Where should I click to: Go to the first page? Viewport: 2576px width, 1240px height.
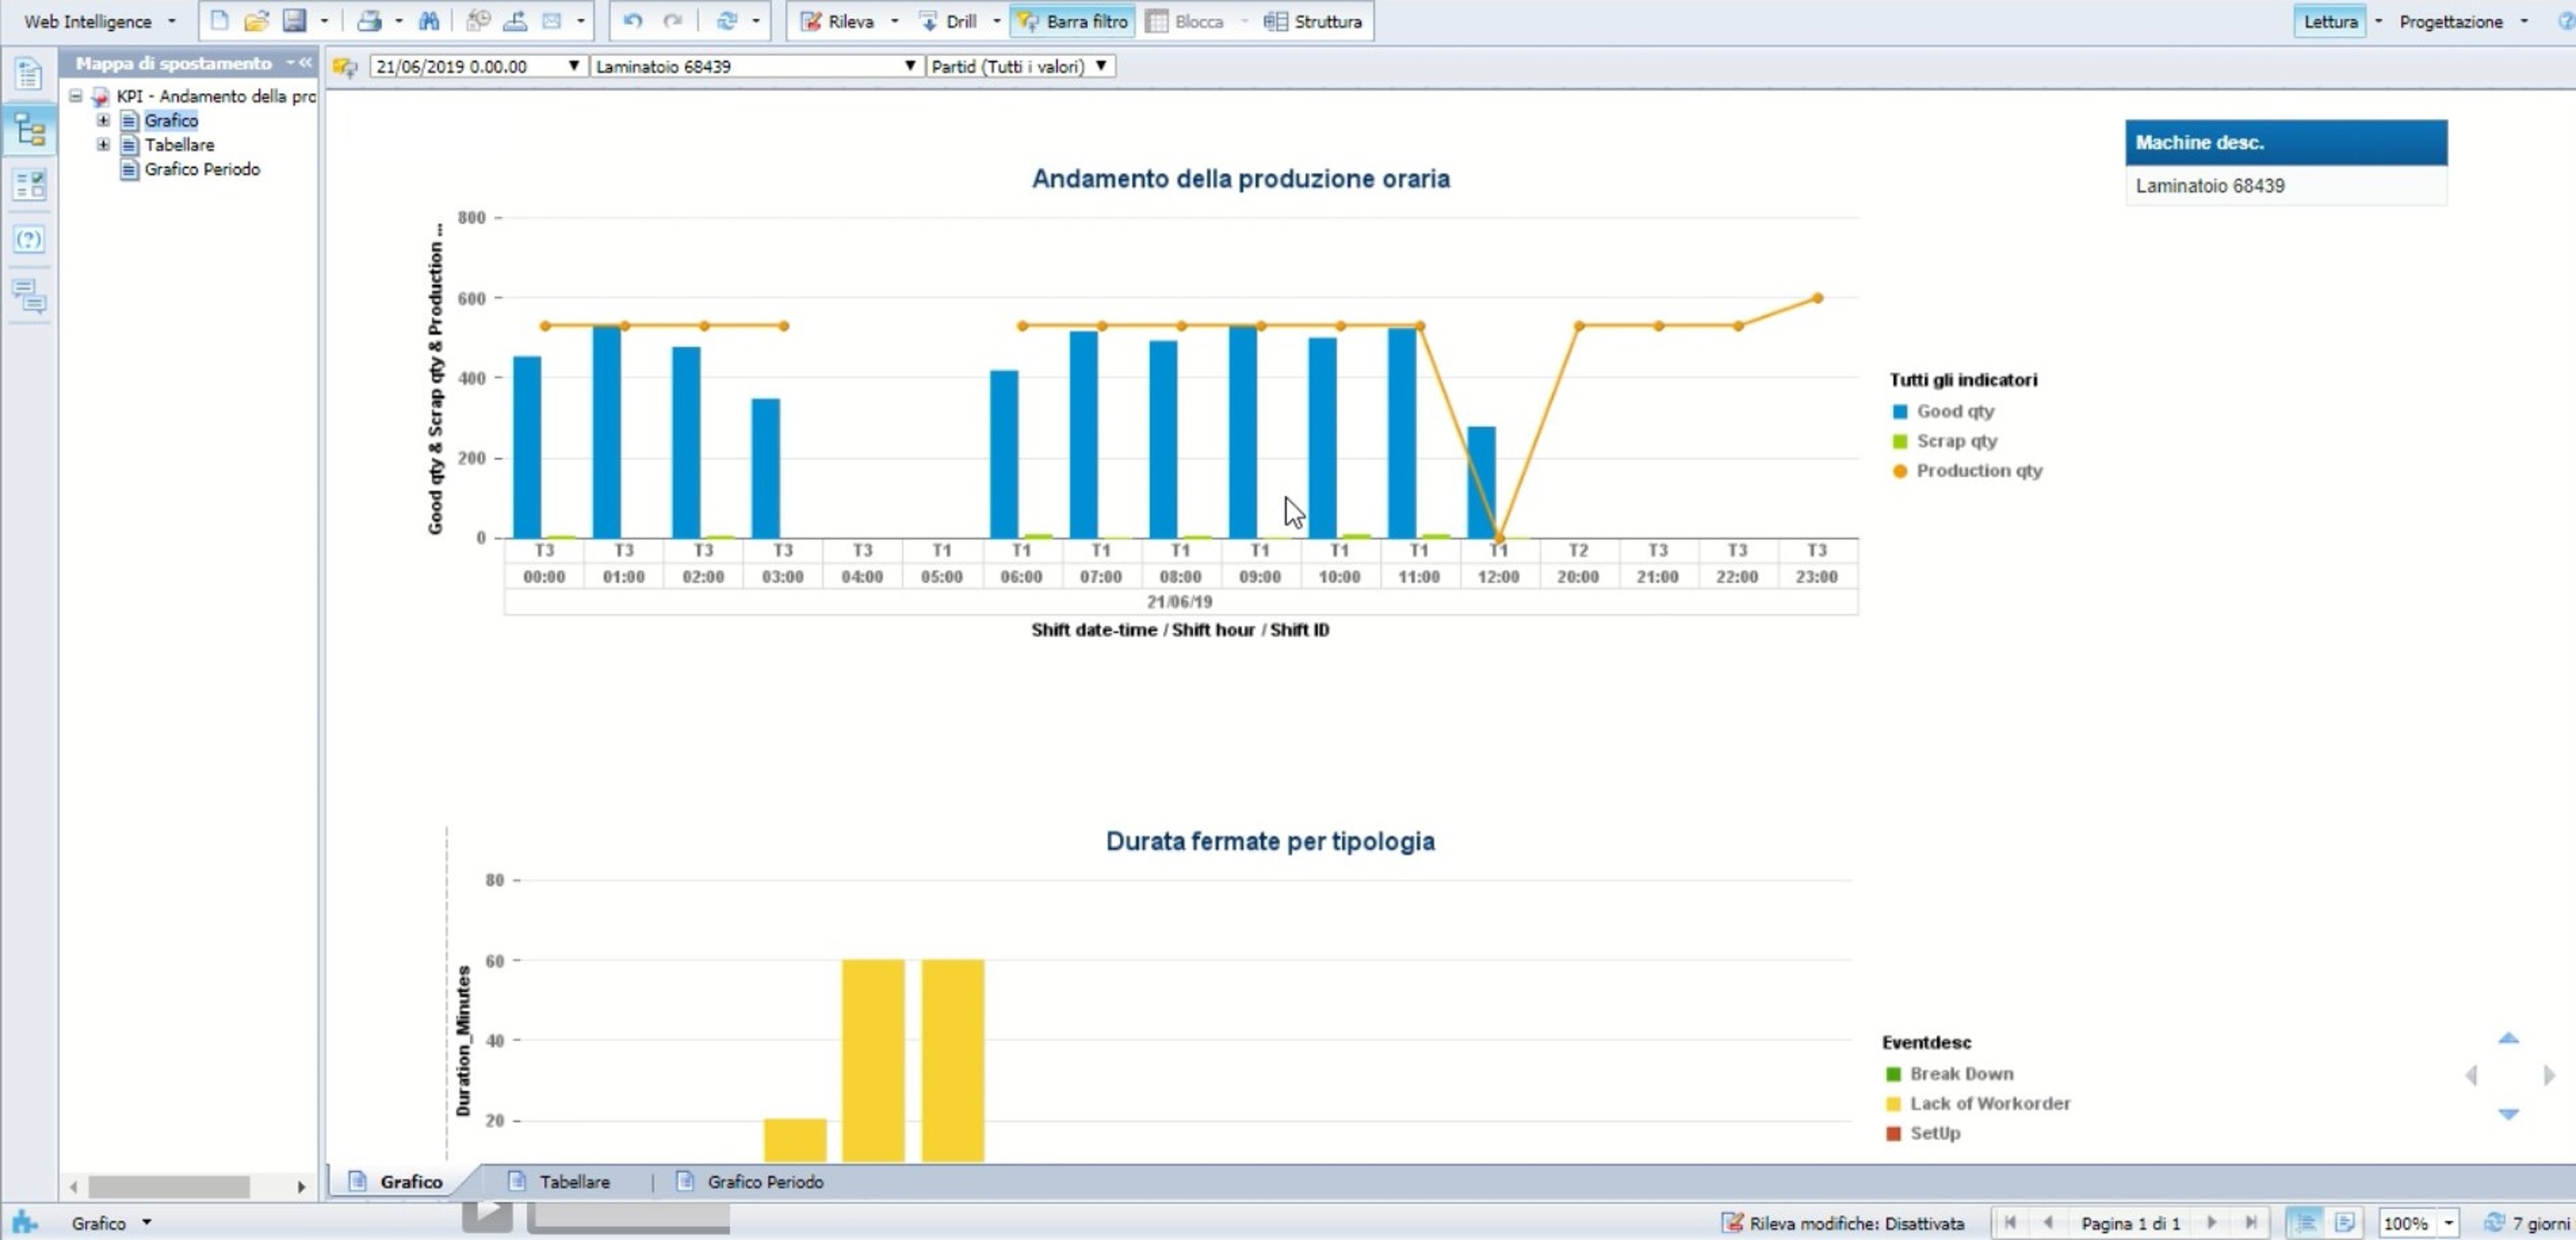pos(2010,1223)
